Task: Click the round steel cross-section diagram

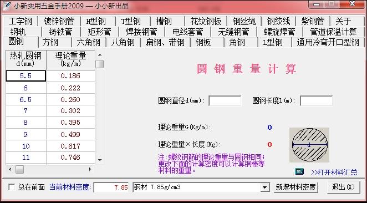Action: point(309,145)
